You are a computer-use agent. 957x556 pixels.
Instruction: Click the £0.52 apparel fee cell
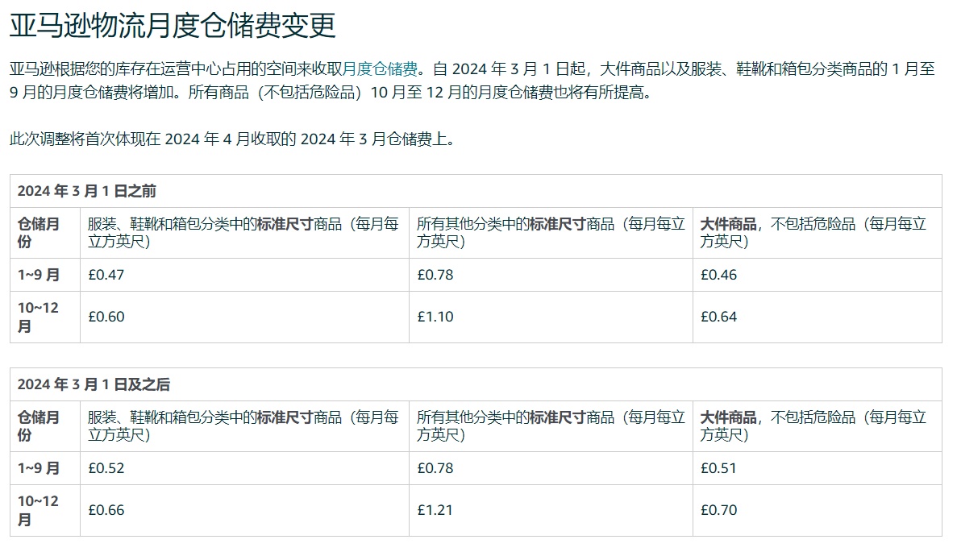(106, 468)
